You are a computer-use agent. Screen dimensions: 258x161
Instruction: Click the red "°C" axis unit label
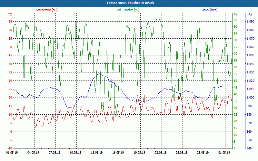click(x=10, y=14)
